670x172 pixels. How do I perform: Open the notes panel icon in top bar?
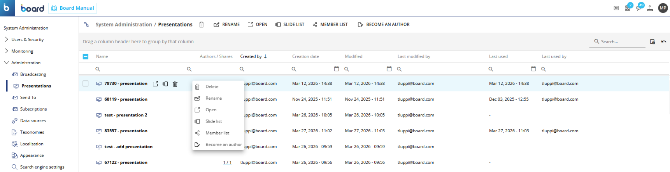pyautogui.click(x=616, y=8)
